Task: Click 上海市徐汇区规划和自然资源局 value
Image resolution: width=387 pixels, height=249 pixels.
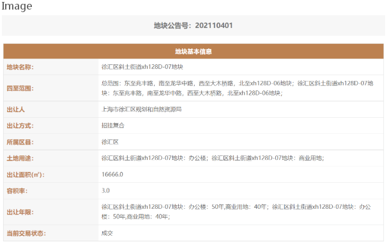Action: [141, 110]
